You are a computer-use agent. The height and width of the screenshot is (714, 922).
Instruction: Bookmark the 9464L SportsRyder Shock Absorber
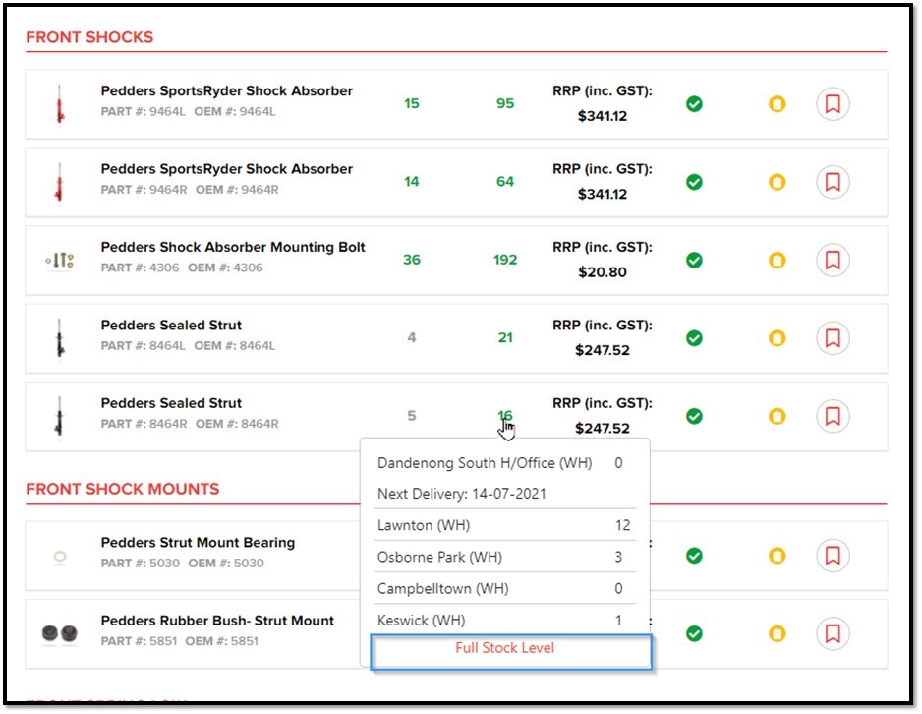click(832, 104)
